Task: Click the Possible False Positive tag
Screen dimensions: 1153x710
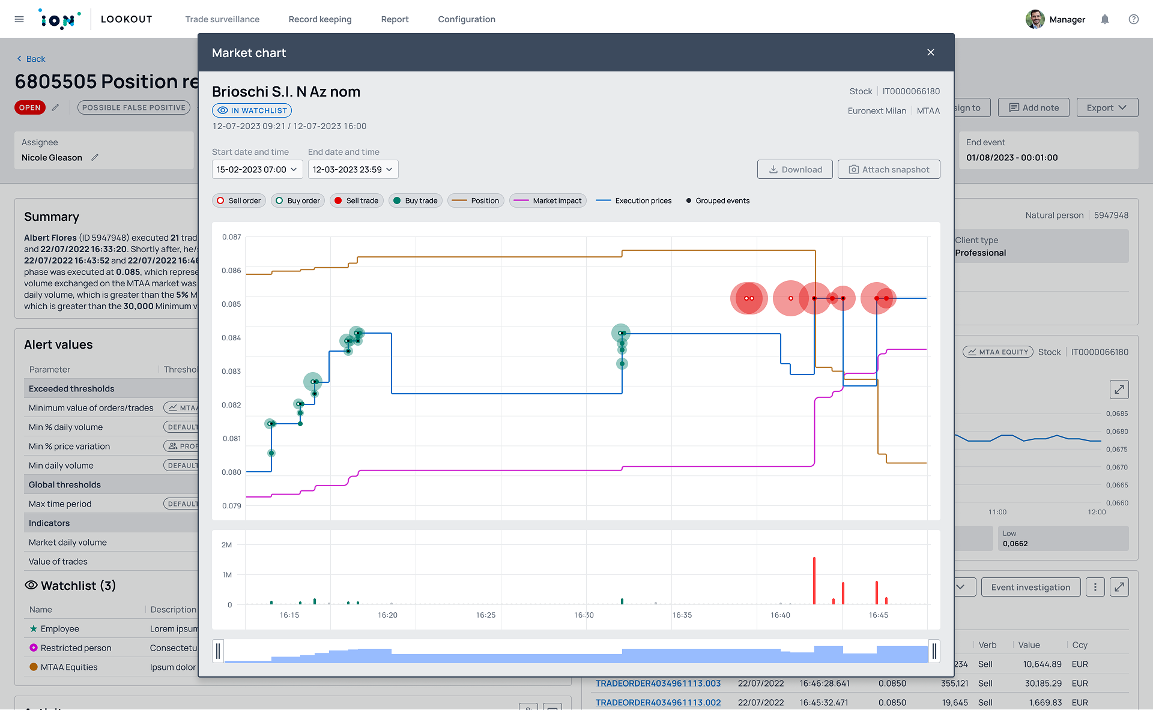Action: [134, 107]
